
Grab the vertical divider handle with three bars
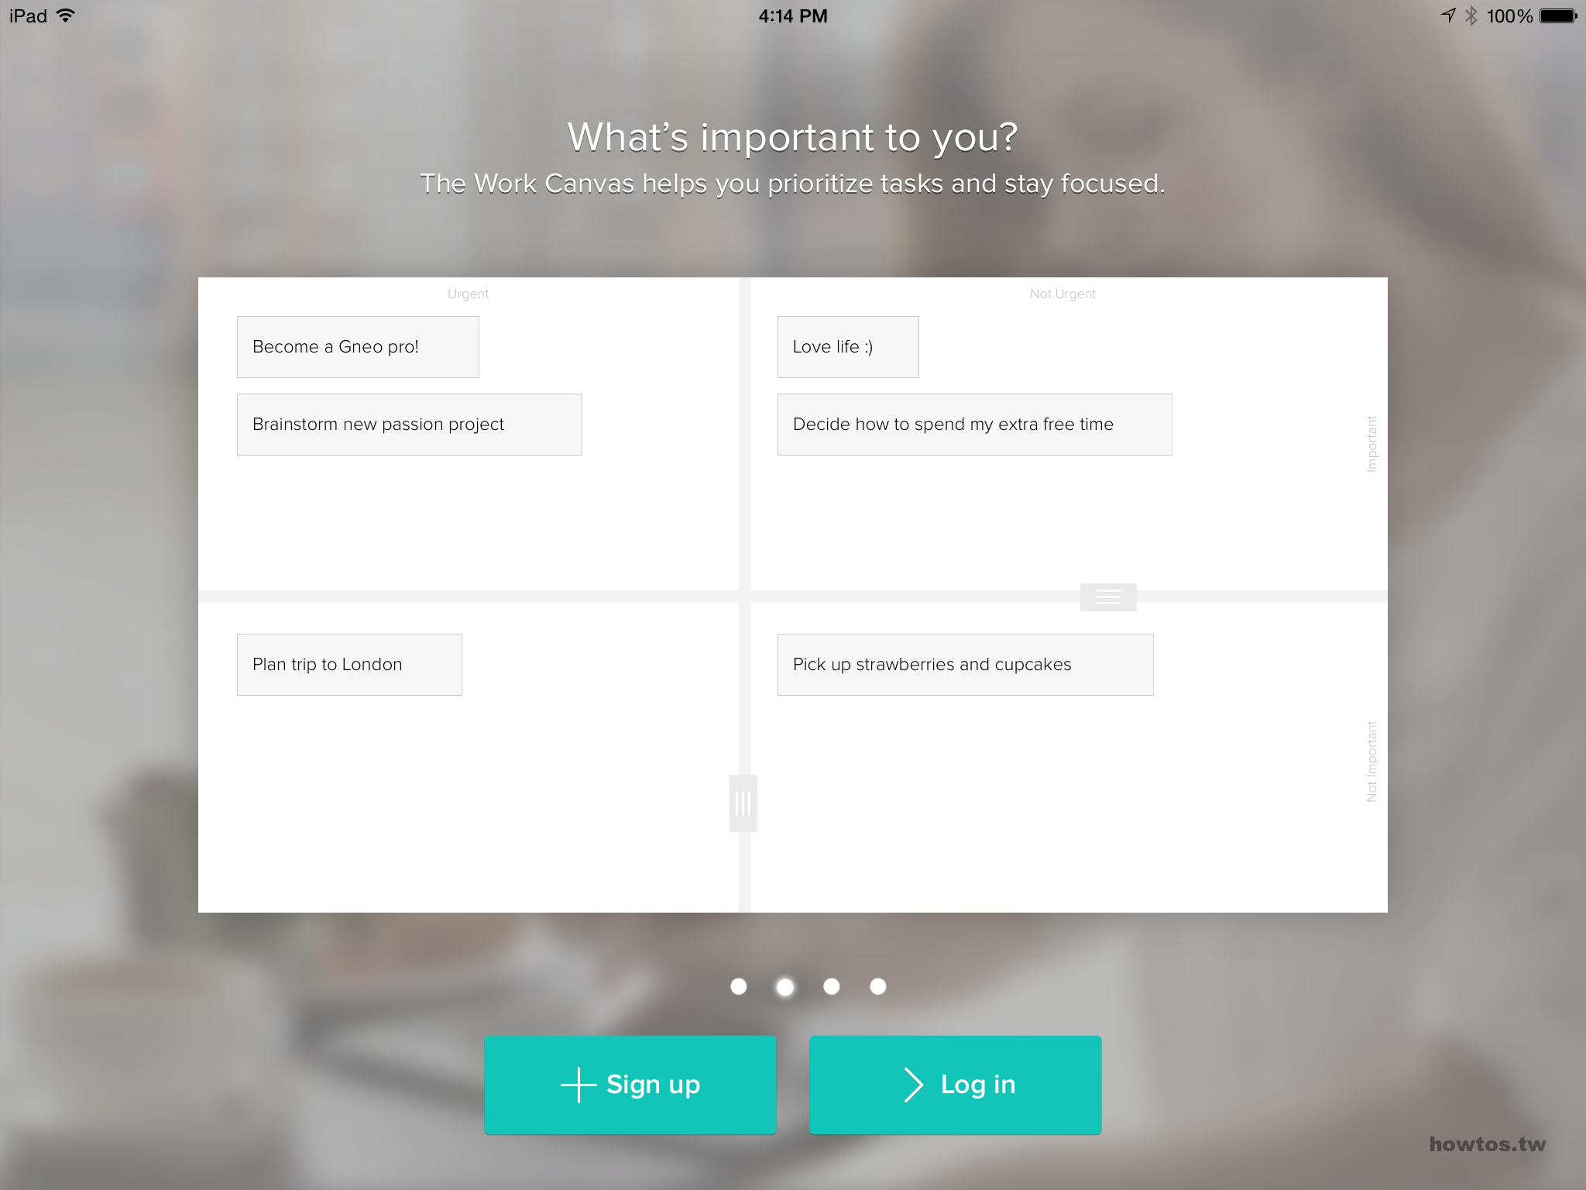743,803
